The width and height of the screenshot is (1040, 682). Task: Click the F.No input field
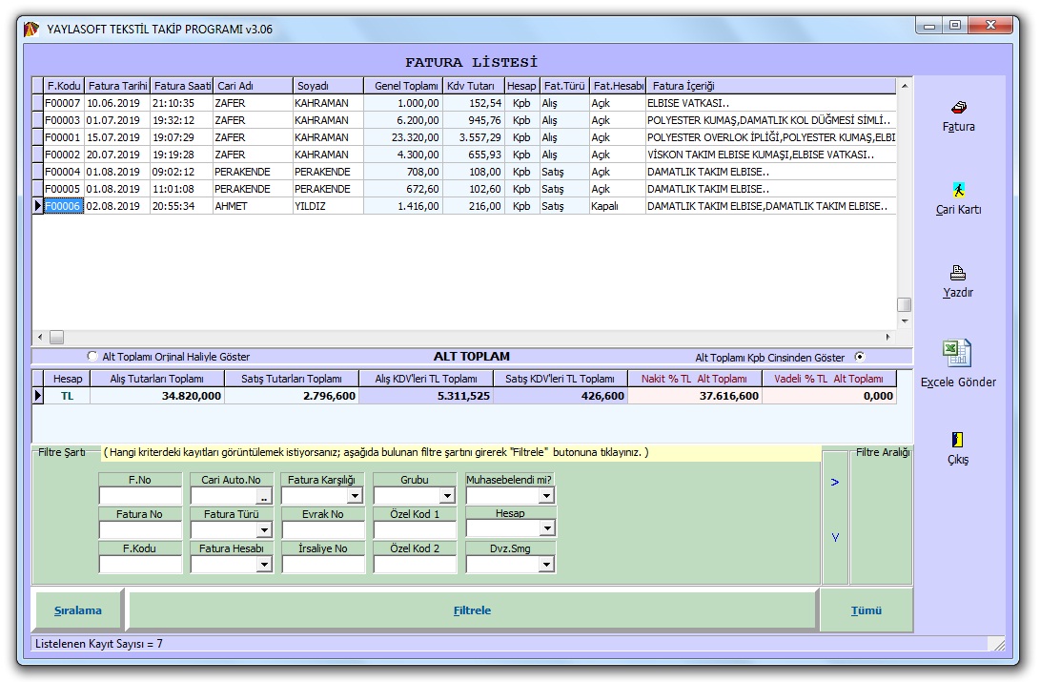point(140,496)
